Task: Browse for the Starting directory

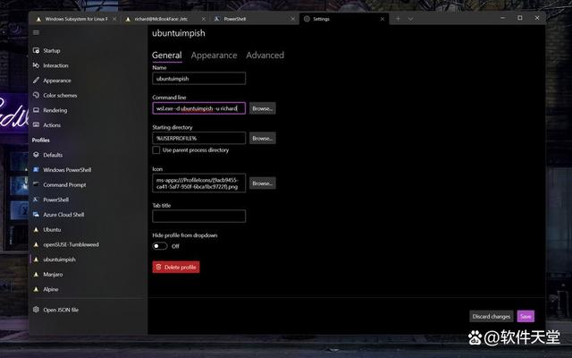Action: pos(262,138)
